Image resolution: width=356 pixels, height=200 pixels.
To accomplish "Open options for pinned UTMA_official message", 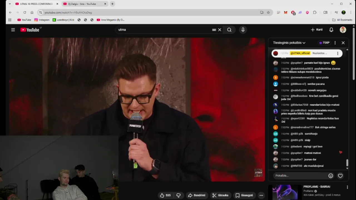I will [338, 53].
